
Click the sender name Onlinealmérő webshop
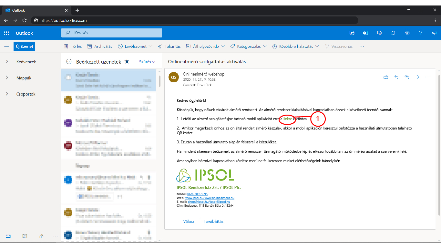(204, 74)
